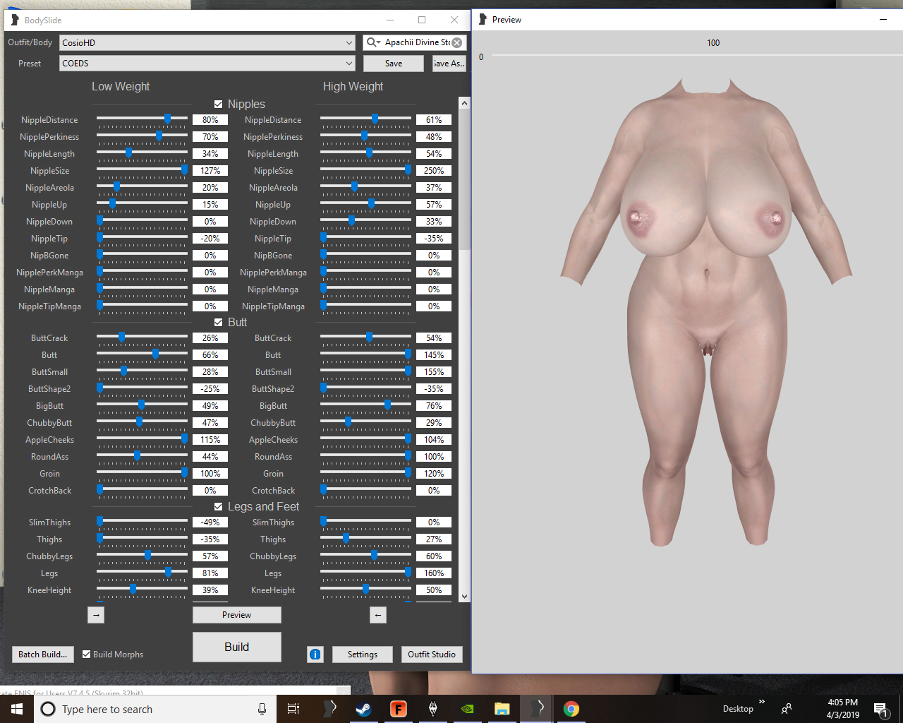Viewport: 903px width, 723px height.
Task: Click the low weight SlimThighs value field -49%
Action: [210, 522]
